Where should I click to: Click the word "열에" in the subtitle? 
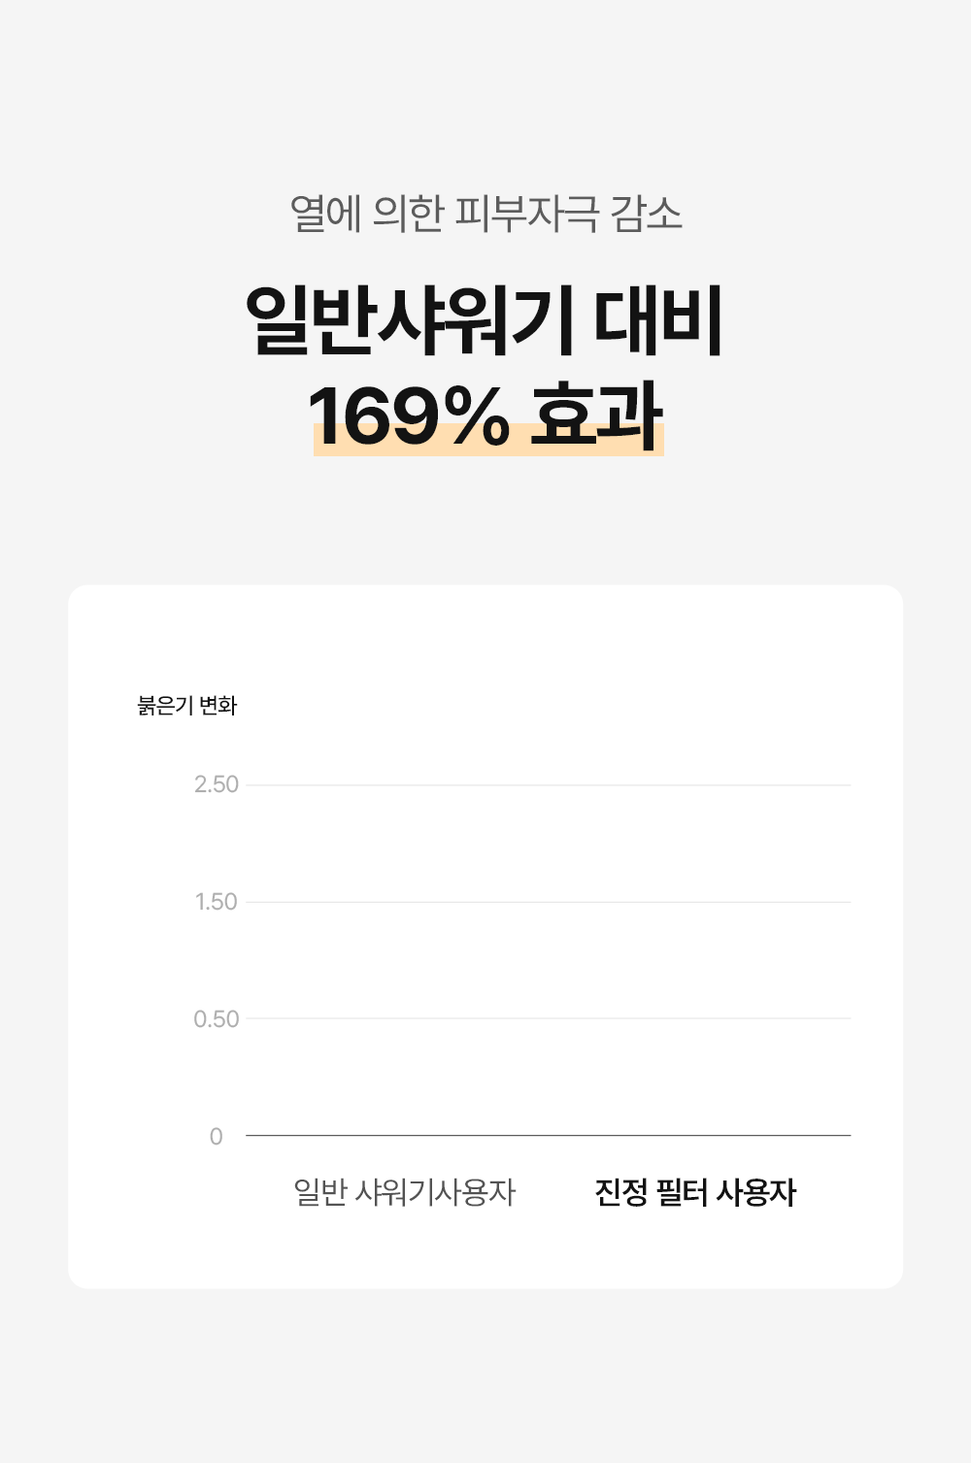click(x=325, y=214)
